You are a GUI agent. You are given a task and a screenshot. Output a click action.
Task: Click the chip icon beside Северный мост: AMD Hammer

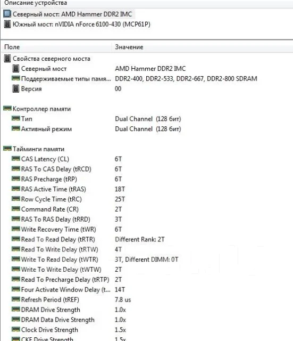tap(7, 14)
